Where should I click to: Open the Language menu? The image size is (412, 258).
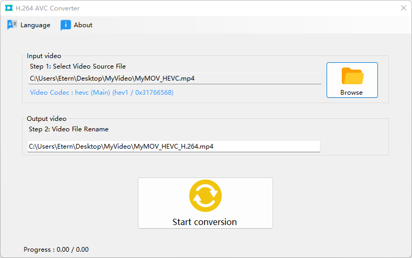[29, 25]
